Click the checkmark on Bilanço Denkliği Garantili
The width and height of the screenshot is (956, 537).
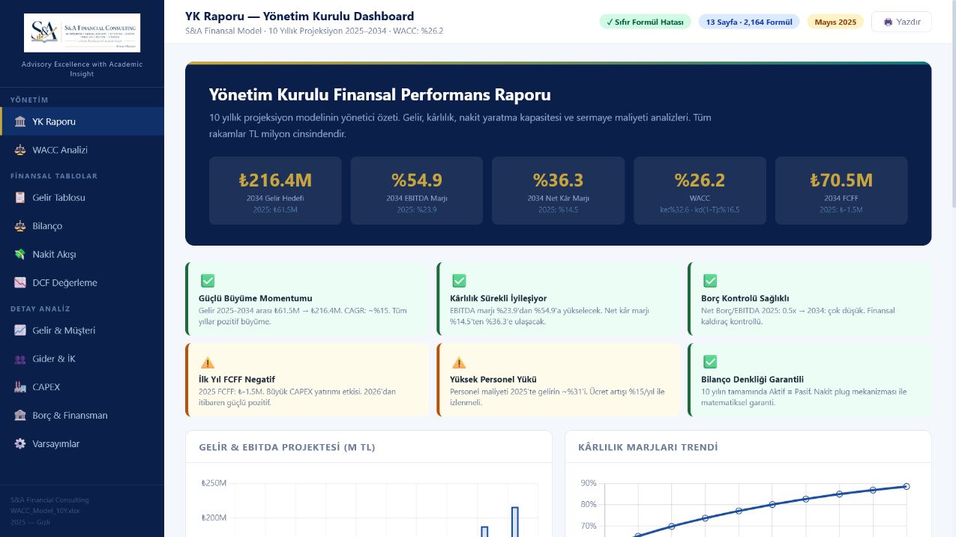coord(710,362)
